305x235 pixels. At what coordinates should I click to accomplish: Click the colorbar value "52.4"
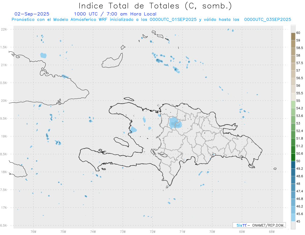coord(299,131)
